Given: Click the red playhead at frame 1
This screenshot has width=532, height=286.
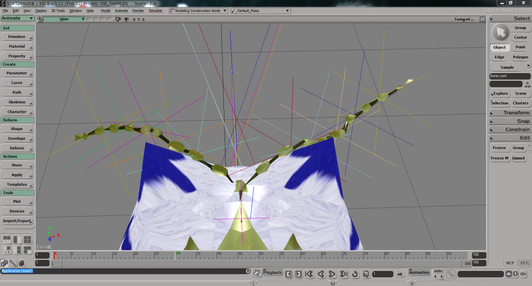Looking at the screenshot, I should [x=54, y=255].
